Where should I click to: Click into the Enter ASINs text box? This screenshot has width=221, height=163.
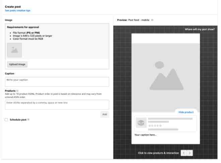tap(57, 104)
